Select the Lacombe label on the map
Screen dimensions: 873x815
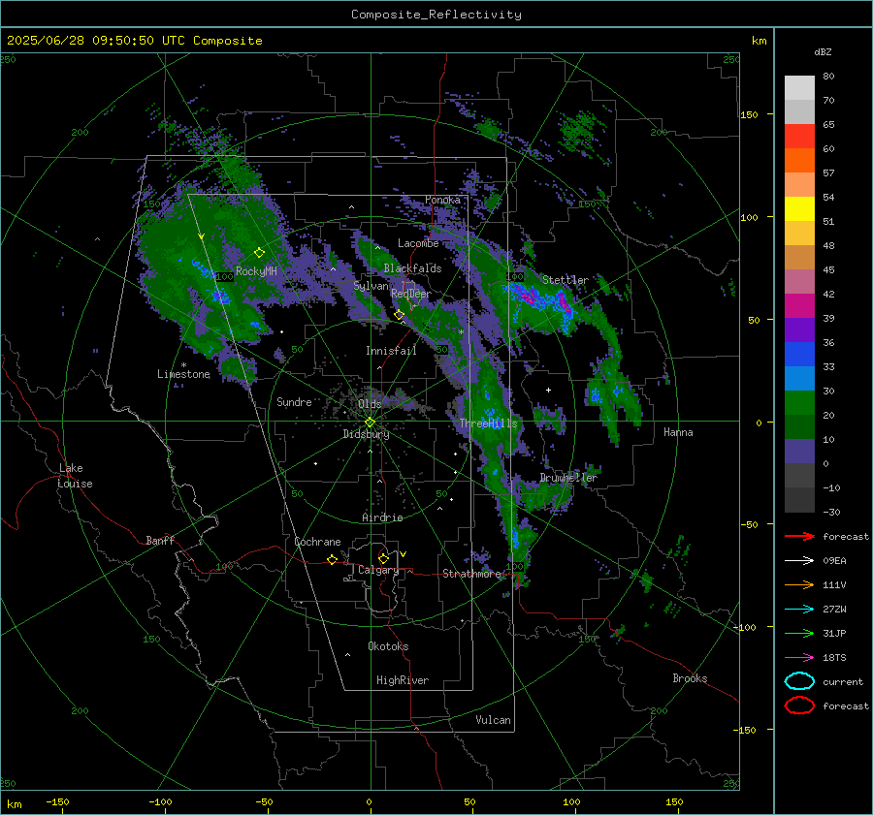pos(418,243)
